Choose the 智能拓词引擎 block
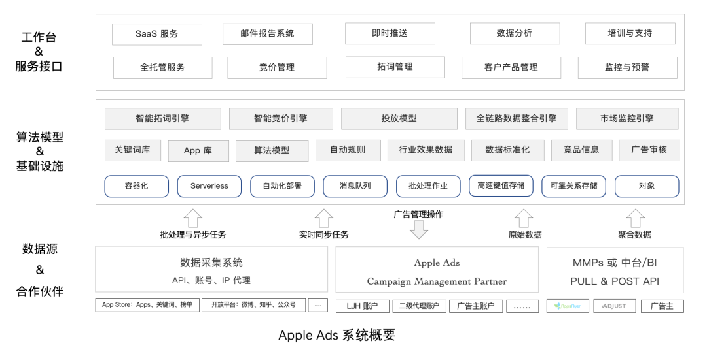Viewport: 707px width, 352px height. point(163,119)
